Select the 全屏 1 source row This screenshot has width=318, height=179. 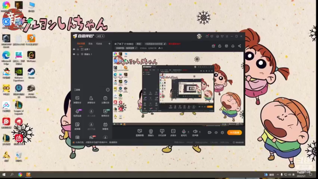(92, 49)
